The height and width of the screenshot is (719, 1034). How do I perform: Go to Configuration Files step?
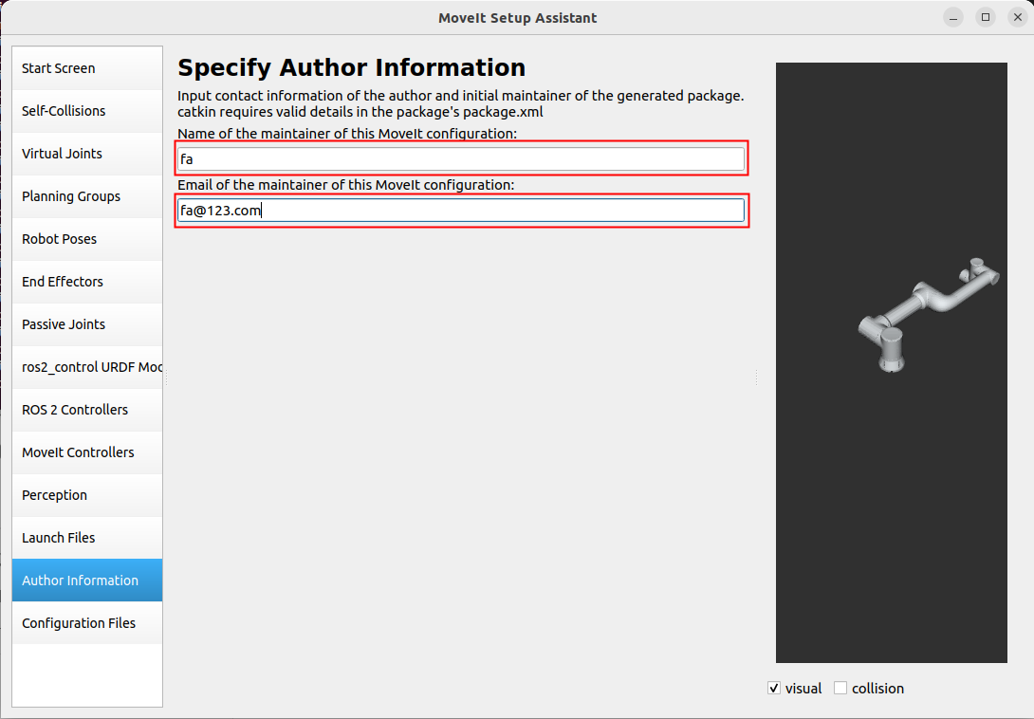coord(87,623)
